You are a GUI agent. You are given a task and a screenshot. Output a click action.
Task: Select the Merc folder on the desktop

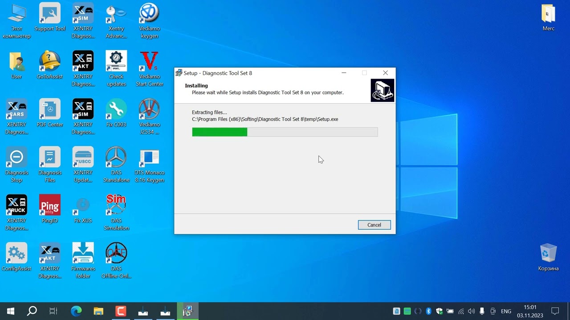[x=548, y=17]
